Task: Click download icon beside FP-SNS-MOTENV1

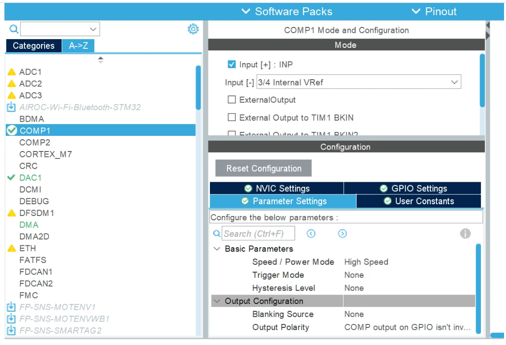Action: (x=11, y=307)
